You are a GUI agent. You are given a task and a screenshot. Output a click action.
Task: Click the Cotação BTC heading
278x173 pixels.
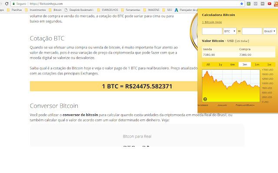(47, 38)
